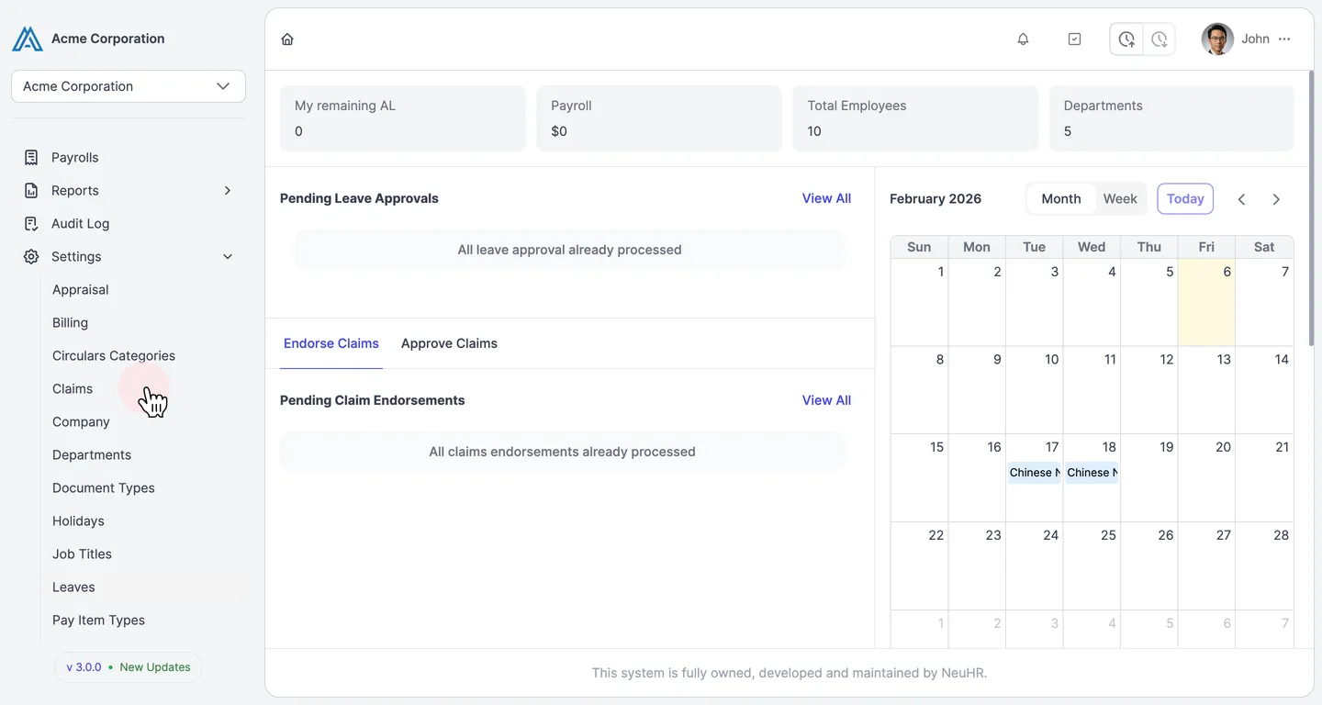Click the home icon in header

pos(287,39)
